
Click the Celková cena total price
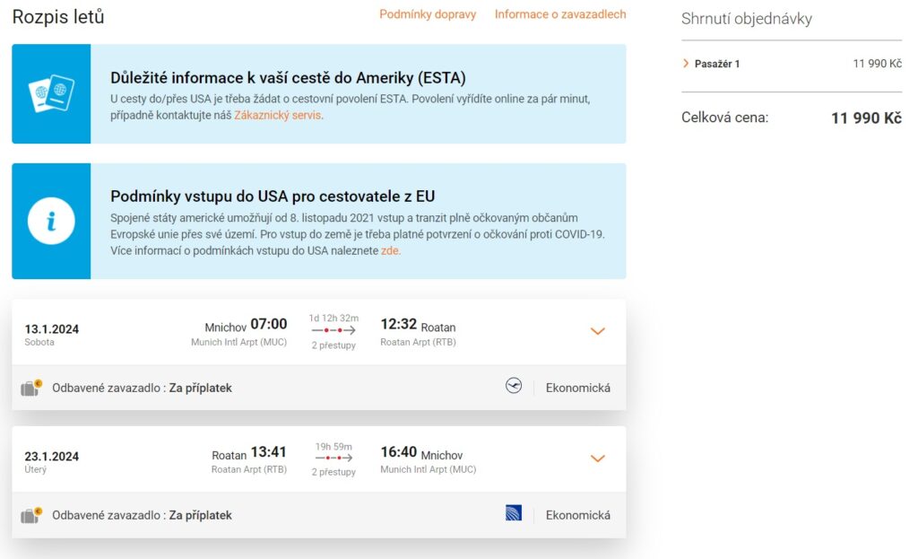coord(866,118)
